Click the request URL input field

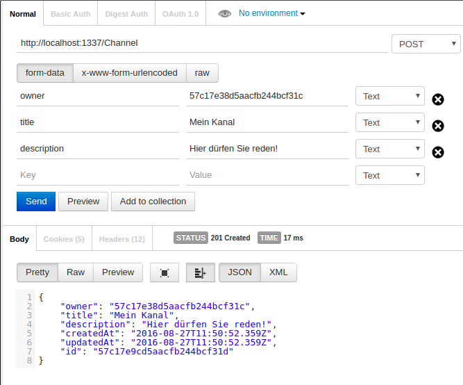(201, 43)
